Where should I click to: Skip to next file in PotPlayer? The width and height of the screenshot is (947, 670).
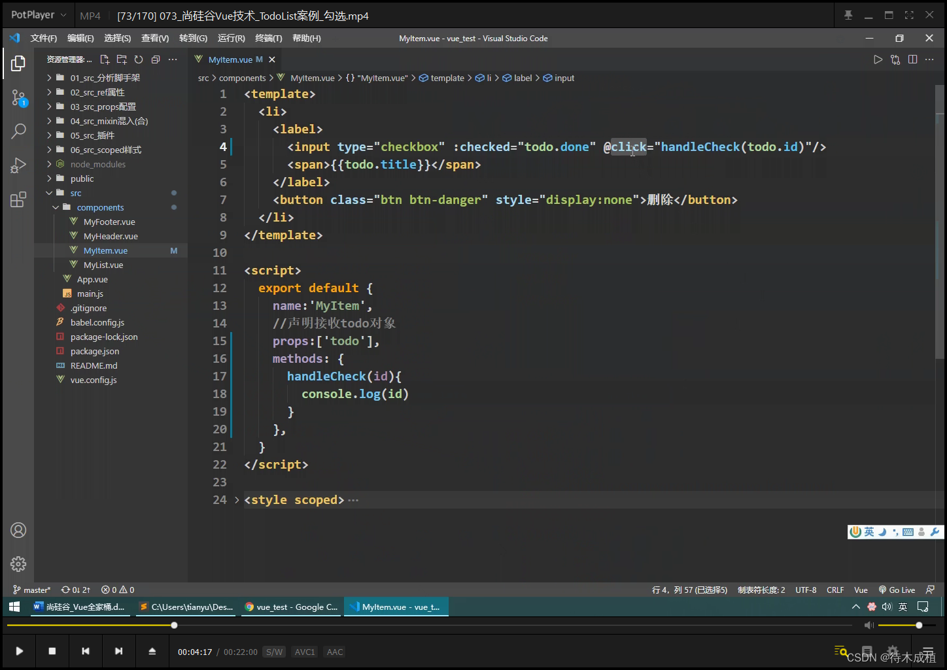[x=118, y=651]
